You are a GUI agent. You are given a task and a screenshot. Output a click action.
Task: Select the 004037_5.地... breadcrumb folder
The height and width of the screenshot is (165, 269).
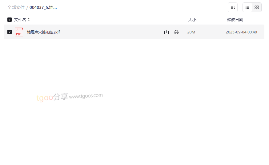point(43,8)
